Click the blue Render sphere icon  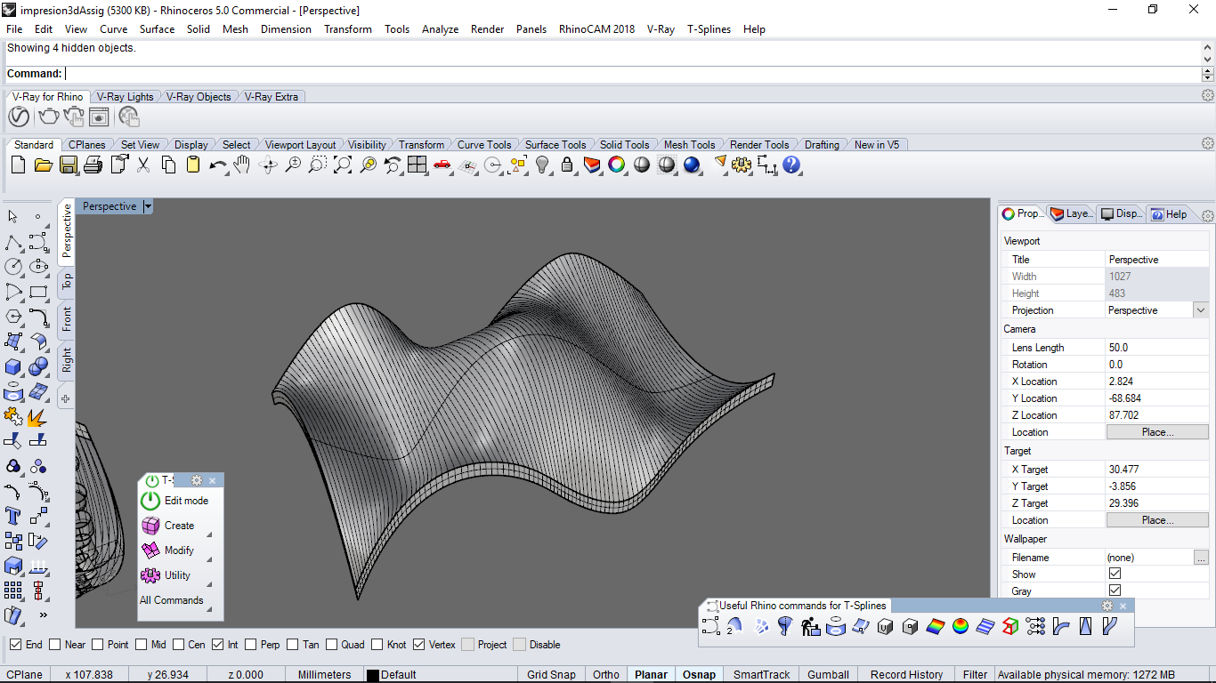[x=692, y=165]
